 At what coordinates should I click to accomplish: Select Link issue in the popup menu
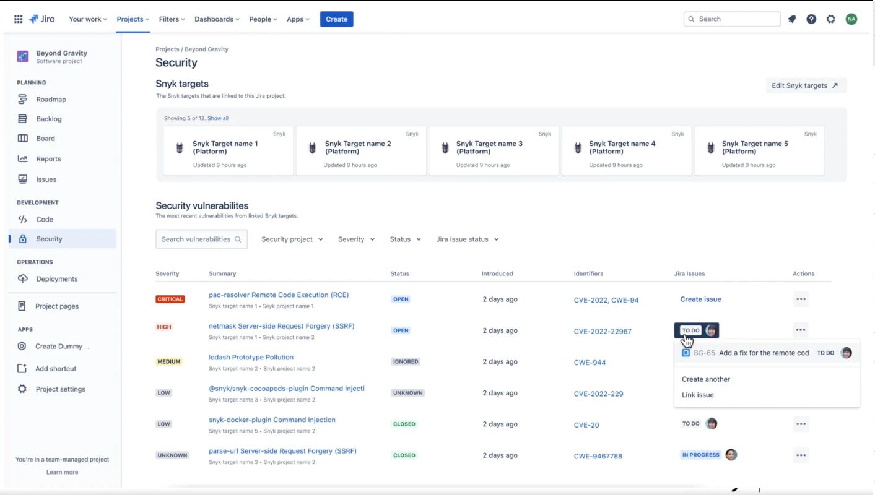pos(698,395)
